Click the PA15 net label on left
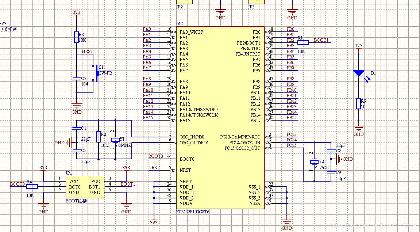Viewport: 420px width, 232px height. 148,118
